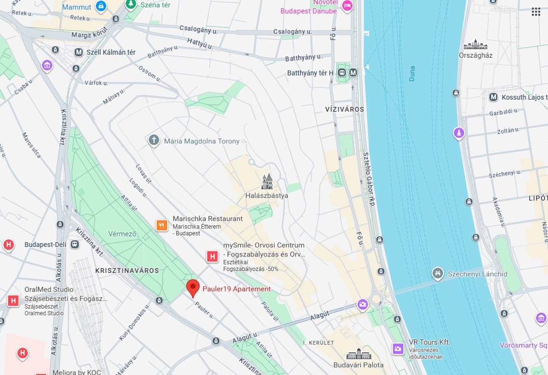The width and height of the screenshot is (548, 375).
Task: Click the Széll Kálmán tér metro icon
Action: [x=78, y=52]
